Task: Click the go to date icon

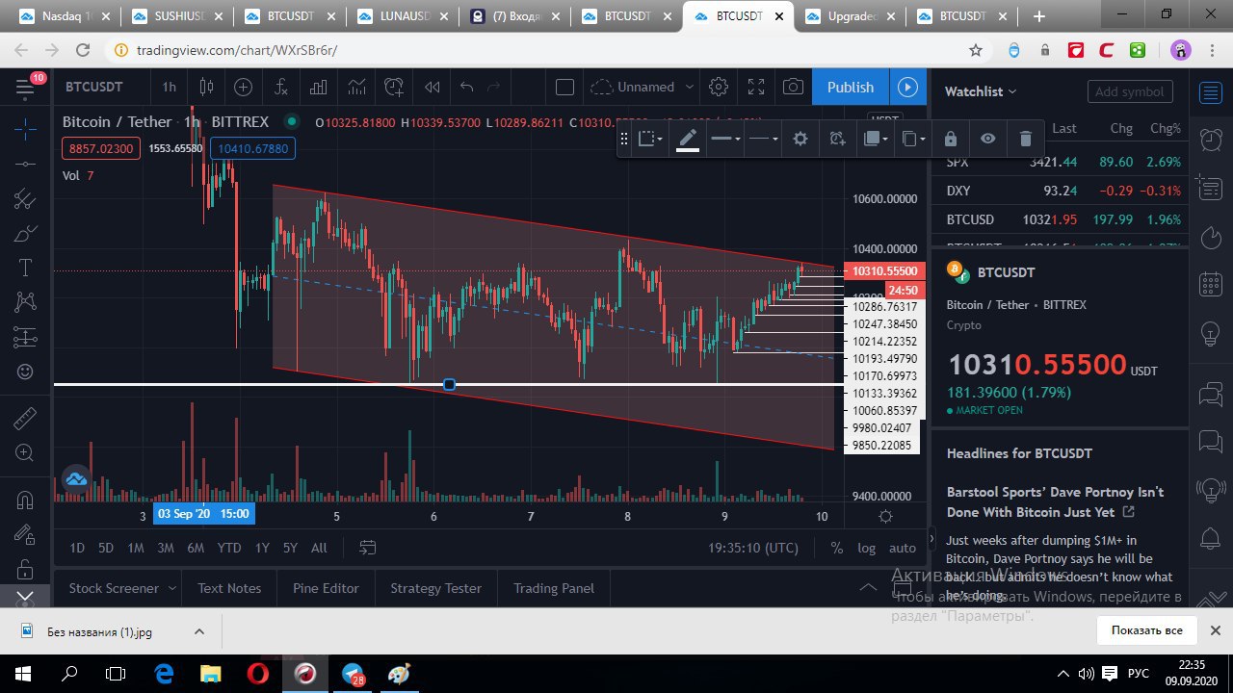Action: coord(367,548)
